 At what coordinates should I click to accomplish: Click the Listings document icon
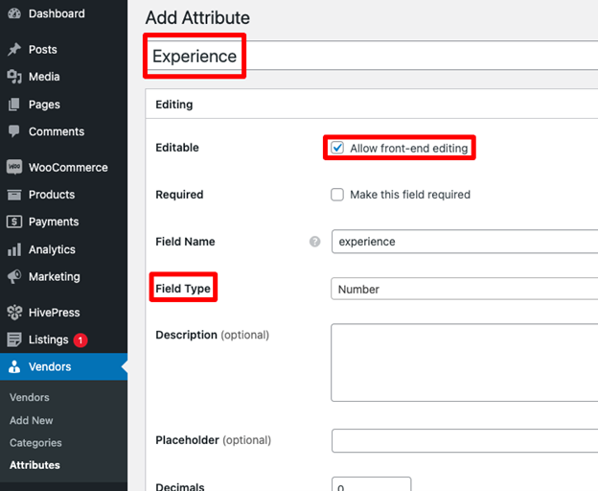click(x=14, y=339)
